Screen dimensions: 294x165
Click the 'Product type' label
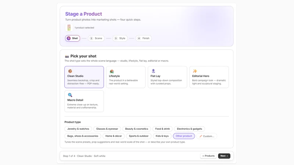pyautogui.click(x=72, y=122)
